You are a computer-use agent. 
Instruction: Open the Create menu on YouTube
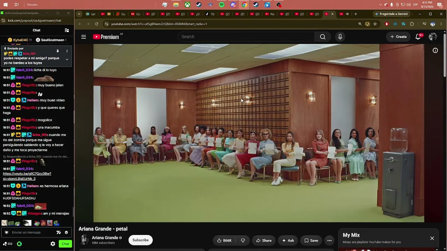click(398, 37)
